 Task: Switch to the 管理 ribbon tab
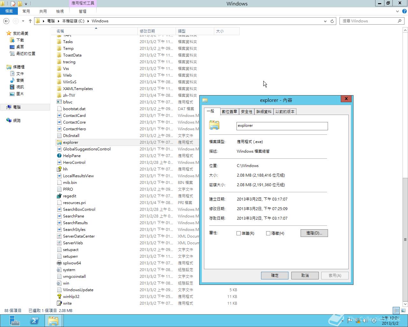(x=83, y=11)
